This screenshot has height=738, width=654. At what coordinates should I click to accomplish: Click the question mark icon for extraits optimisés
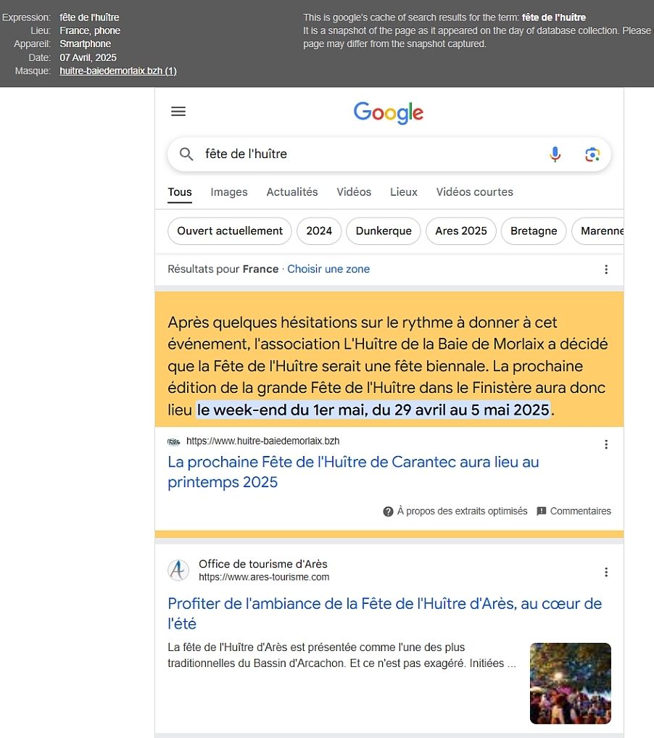pyautogui.click(x=388, y=512)
